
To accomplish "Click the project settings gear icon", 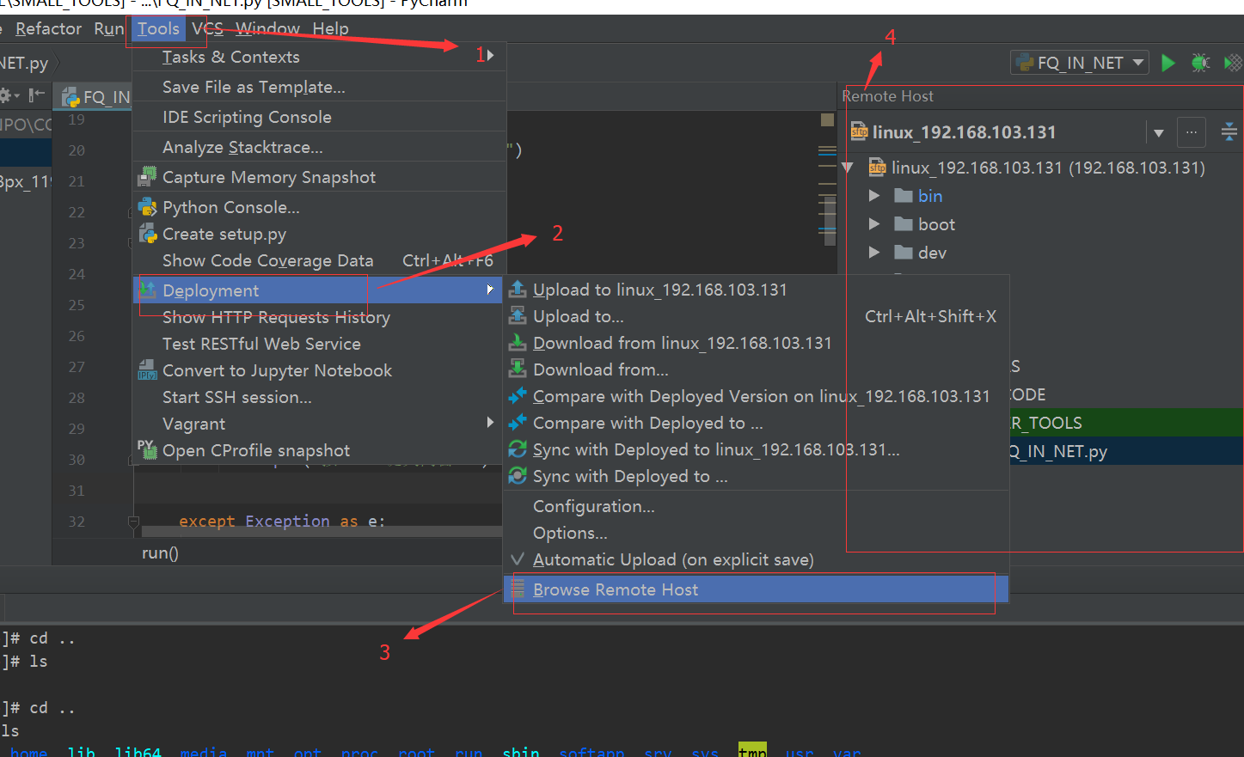I will point(8,95).
